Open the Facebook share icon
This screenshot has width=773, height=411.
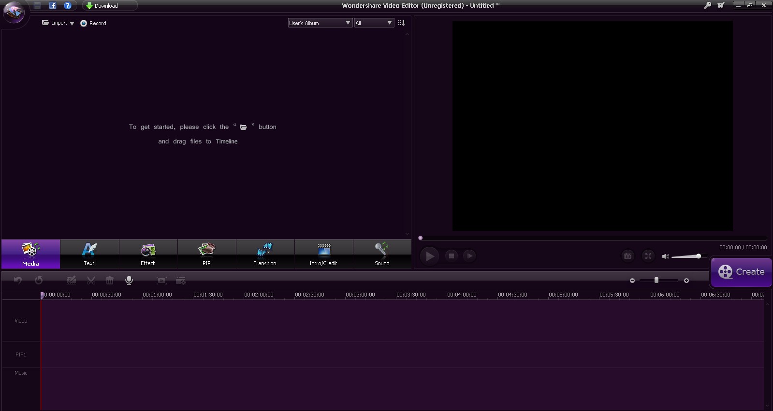[x=53, y=5]
